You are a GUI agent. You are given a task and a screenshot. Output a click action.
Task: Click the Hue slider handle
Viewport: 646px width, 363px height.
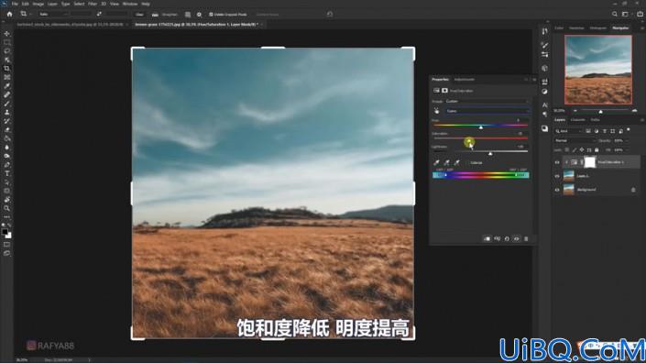[x=481, y=127]
